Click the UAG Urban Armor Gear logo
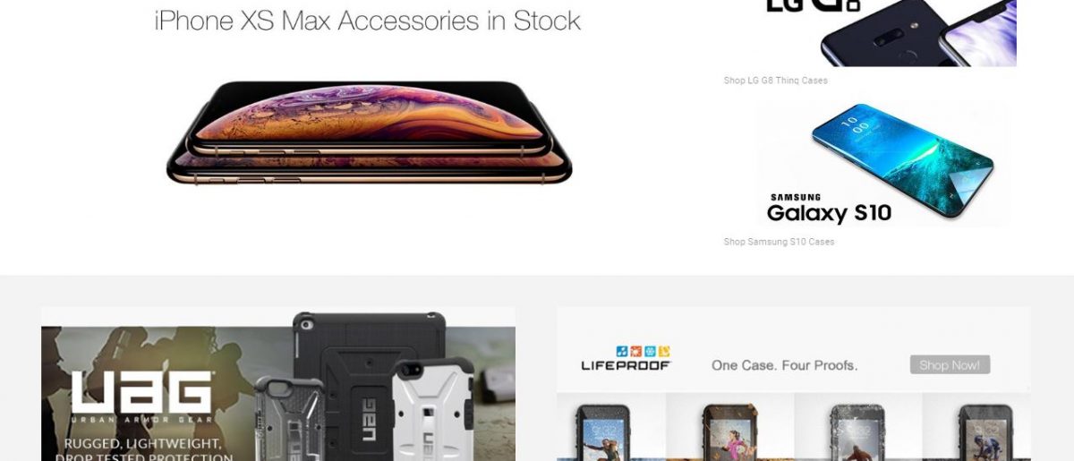This screenshot has height=461, width=1074. point(142,396)
